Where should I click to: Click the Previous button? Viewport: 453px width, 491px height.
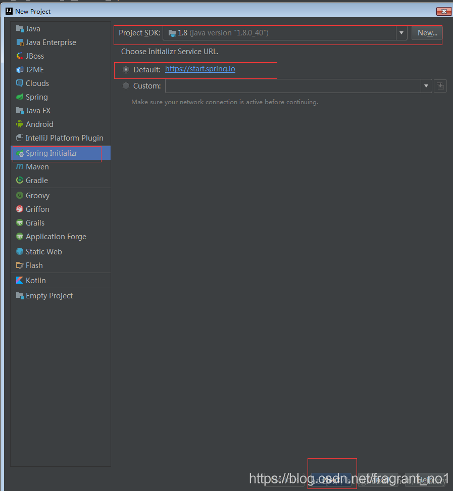click(x=284, y=479)
